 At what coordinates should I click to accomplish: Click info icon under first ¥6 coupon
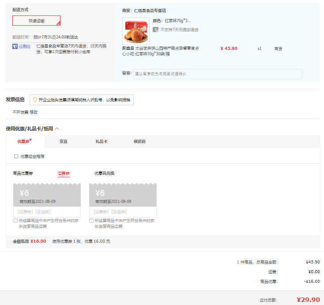[x=15, y=221]
